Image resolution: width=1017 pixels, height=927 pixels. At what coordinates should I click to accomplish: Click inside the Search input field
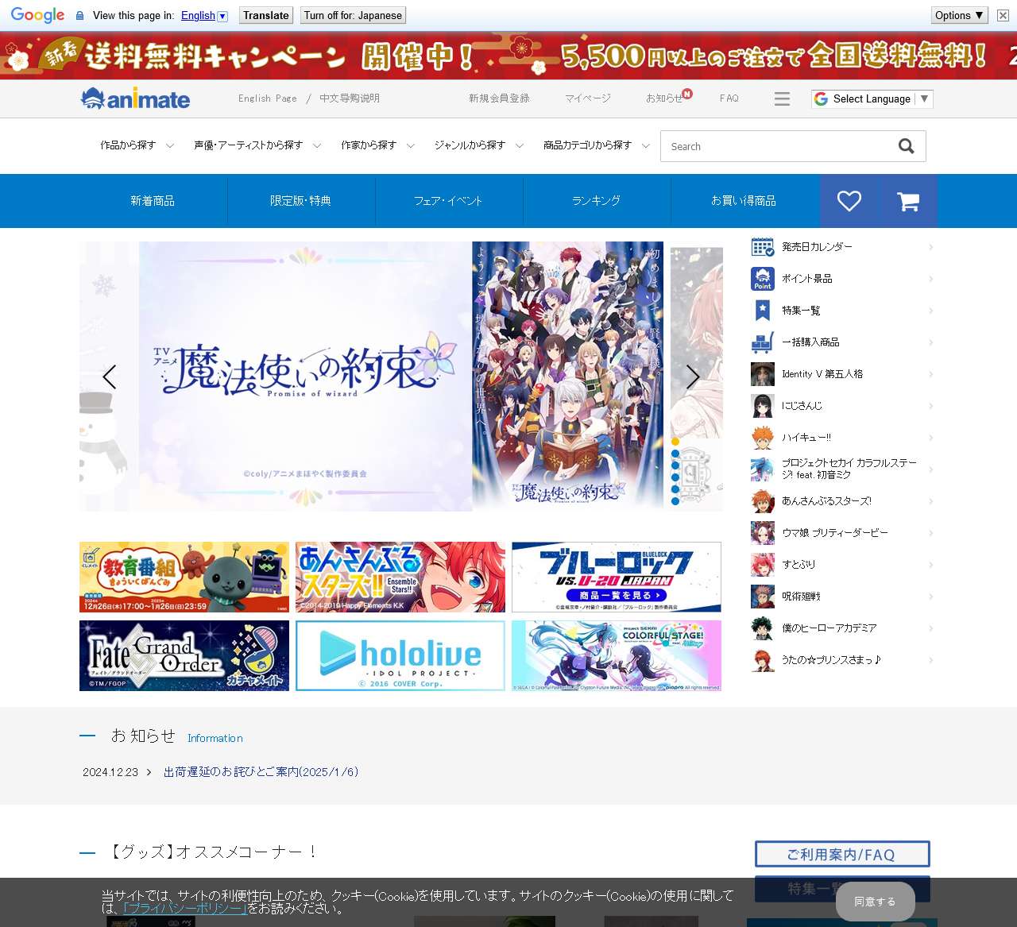[x=779, y=146]
